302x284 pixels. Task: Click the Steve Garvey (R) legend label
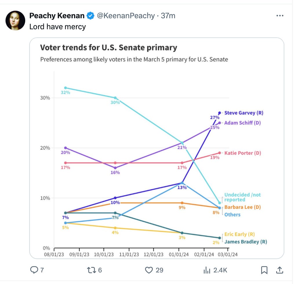click(x=244, y=113)
